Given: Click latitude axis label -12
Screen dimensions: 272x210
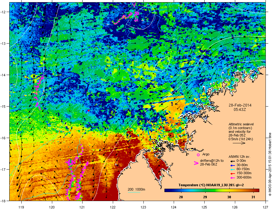Looking at the screenshot, I should 3,12.
